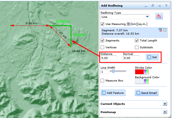Copy measurement with the clipboard icon
This screenshot has width=172, height=118.
pos(165,30)
